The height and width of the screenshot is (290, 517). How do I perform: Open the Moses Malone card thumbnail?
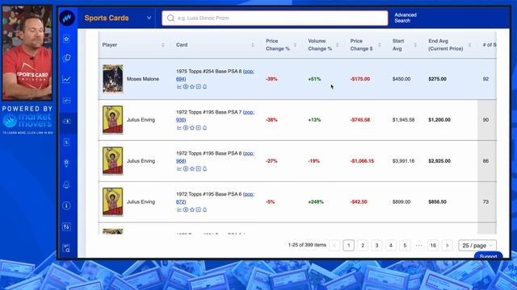pos(113,79)
